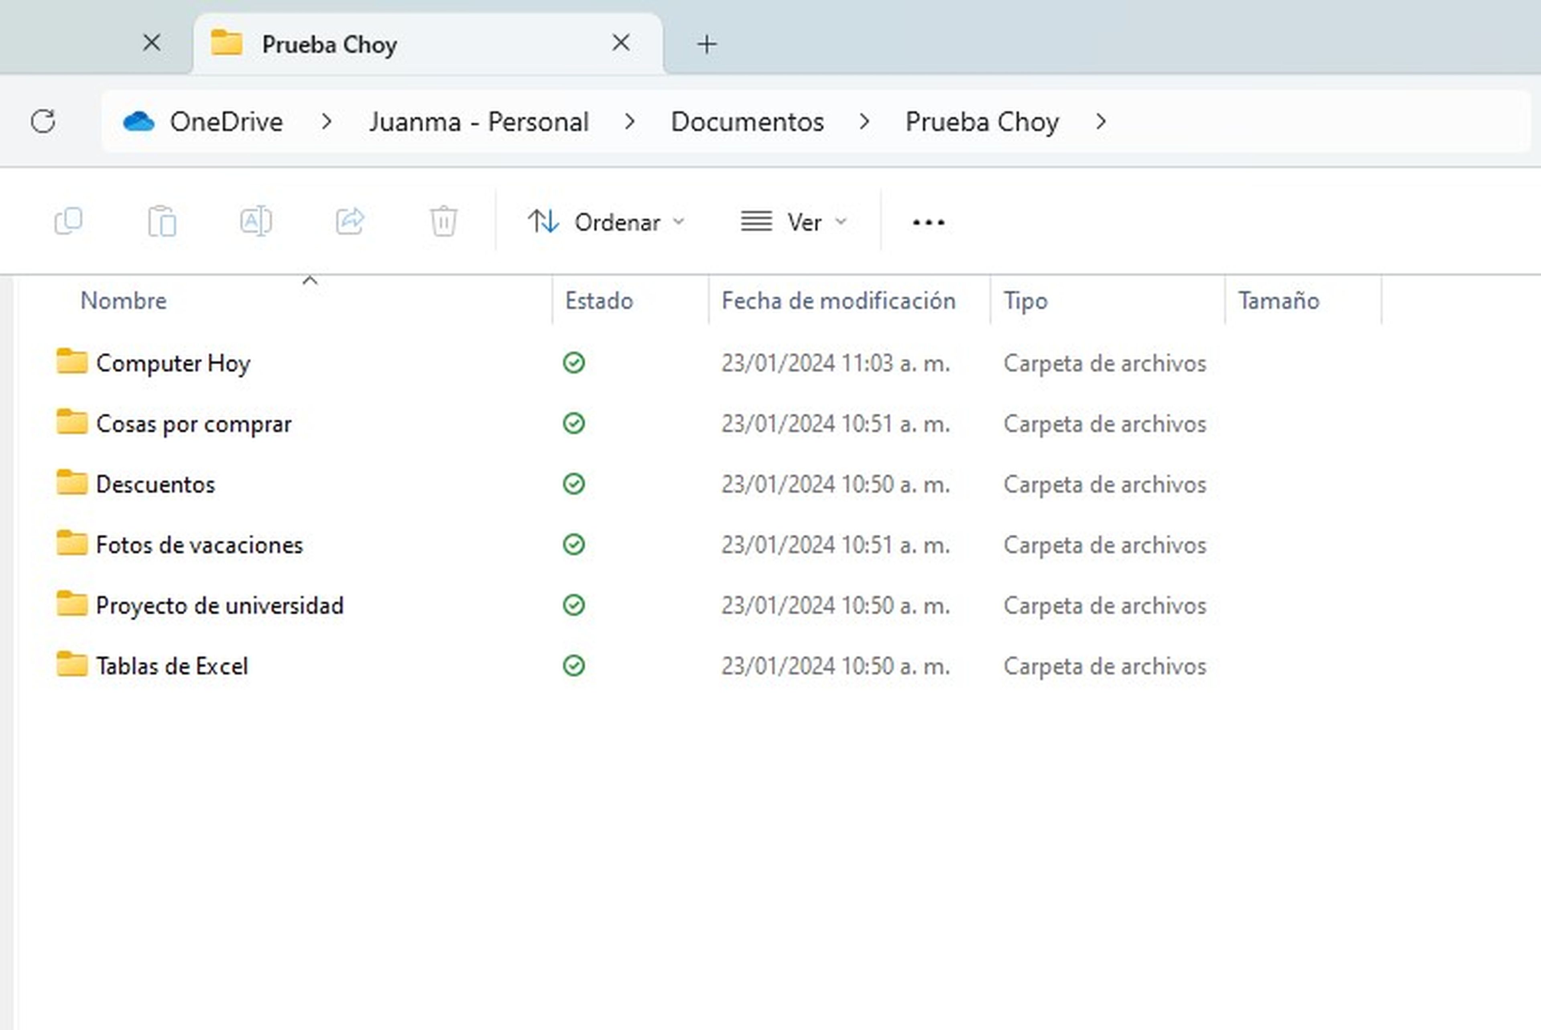Open the Cosas por comprar folder
The height and width of the screenshot is (1030, 1541).
192,423
